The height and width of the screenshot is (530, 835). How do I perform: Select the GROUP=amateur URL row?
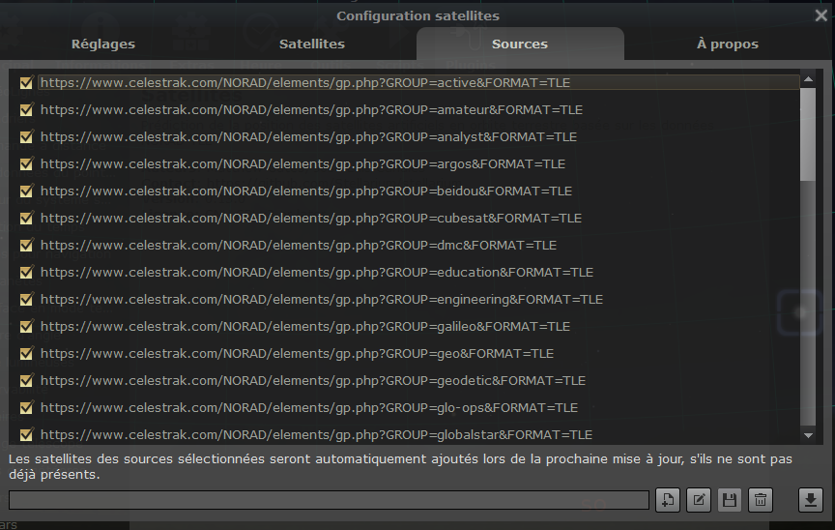(x=418, y=109)
